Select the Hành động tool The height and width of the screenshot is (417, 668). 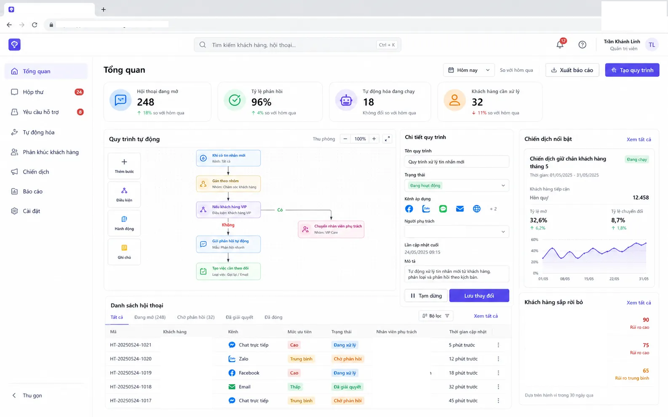[x=124, y=223]
